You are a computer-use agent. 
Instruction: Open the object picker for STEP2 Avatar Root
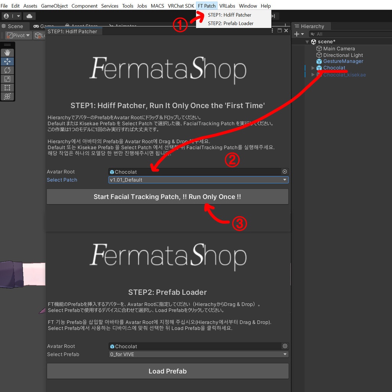tap(285, 346)
